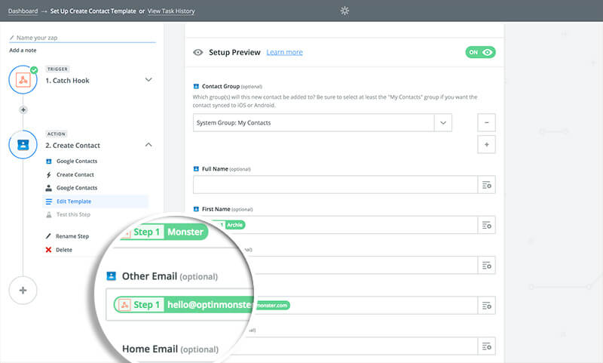The height and width of the screenshot is (363, 603).
Task: Click the Other Email label icon in magnifier
Action: click(x=111, y=276)
